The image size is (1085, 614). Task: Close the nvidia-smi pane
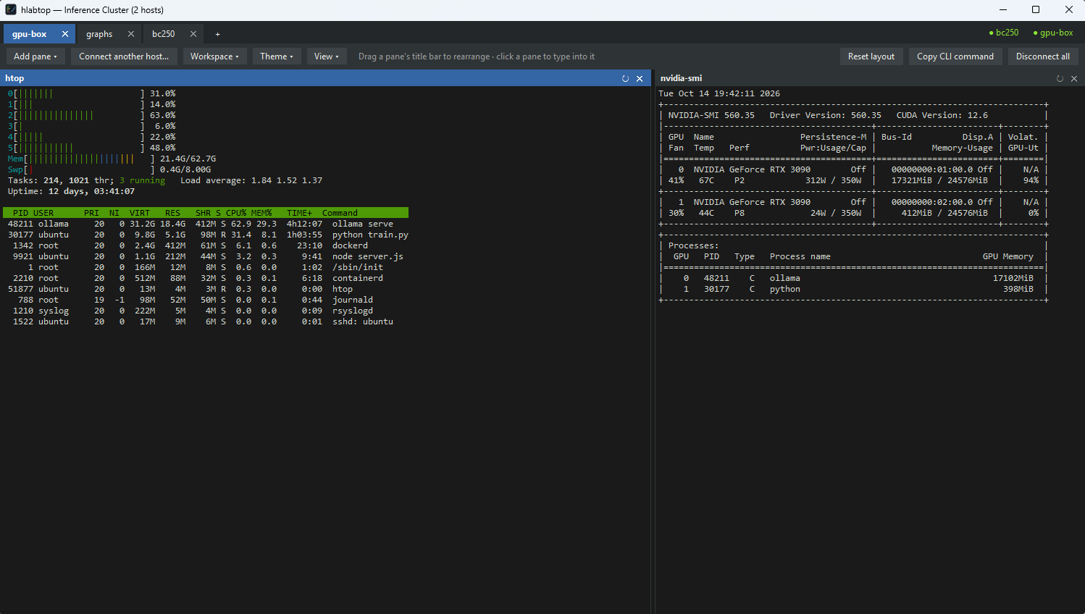coord(1074,78)
